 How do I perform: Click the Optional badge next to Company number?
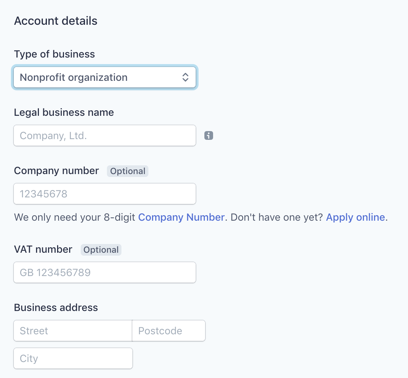(x=128, y=171)
